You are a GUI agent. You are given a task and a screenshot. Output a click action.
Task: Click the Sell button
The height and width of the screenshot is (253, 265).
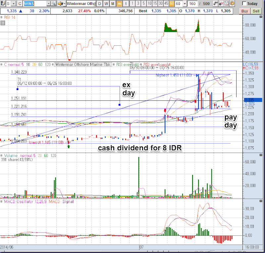[256, 11]
